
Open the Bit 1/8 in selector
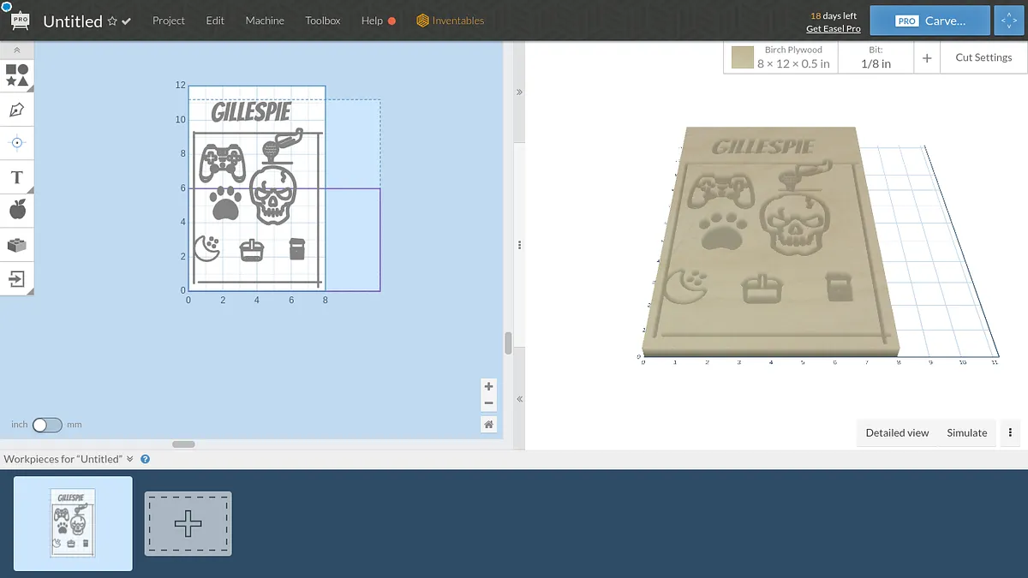click(876, 57)
